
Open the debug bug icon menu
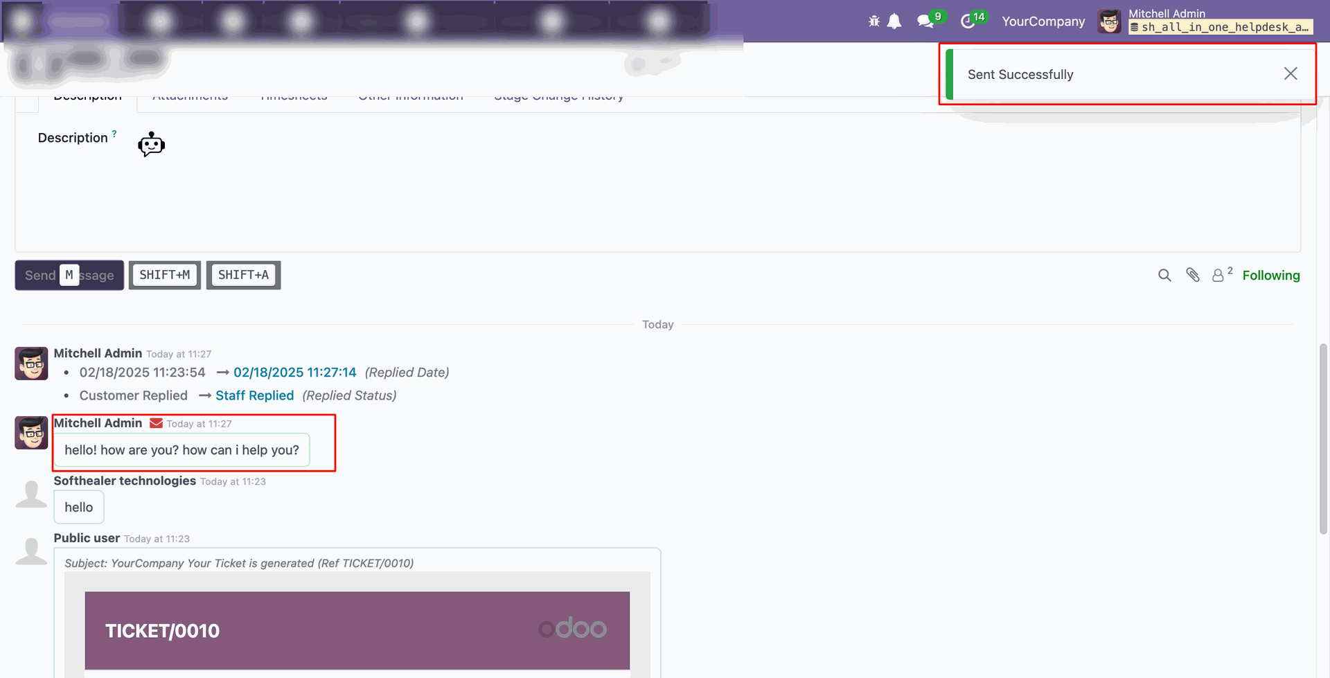874,21
